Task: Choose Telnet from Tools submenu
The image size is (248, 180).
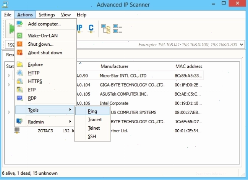Action: pyautogui.click(x=92, y=128)
